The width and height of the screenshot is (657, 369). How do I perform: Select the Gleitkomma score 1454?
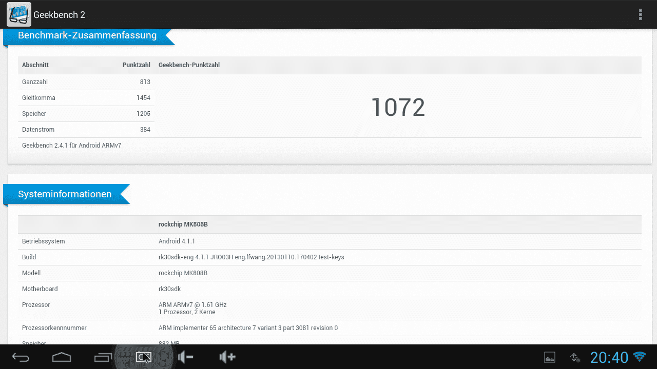[144, 98]
